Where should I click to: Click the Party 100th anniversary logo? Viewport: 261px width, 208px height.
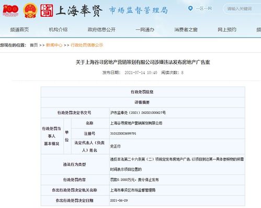(10, 10)
